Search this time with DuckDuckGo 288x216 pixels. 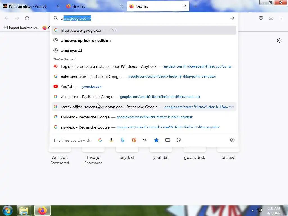(134, 140)
